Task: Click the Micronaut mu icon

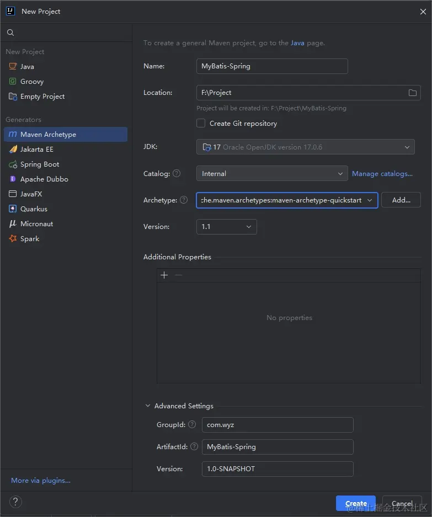Action: click(13, 223)
